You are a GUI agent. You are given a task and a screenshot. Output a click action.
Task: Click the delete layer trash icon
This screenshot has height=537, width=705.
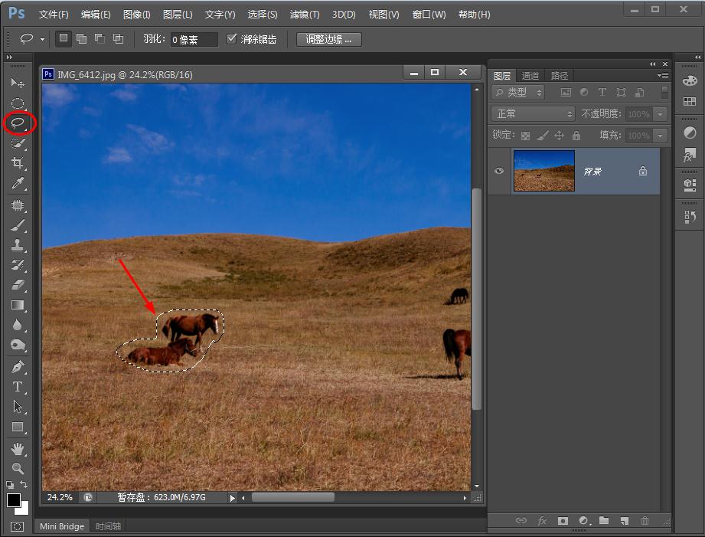(645, 521)
